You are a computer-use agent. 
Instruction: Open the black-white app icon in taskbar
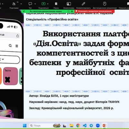point(64,125)
